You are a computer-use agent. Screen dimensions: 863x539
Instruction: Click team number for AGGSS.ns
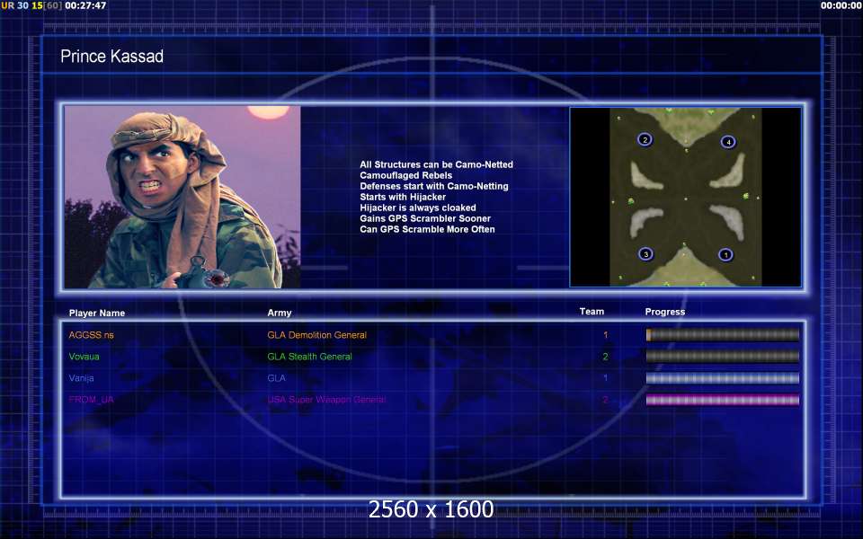(x=605, y=335)
